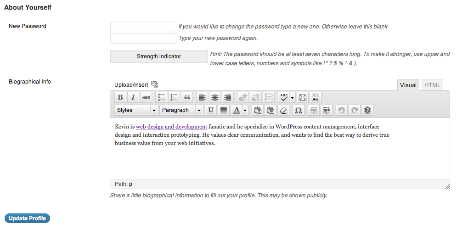Outdent the paragraph
The height and width of the screenshot is (229, 457).
314,110
